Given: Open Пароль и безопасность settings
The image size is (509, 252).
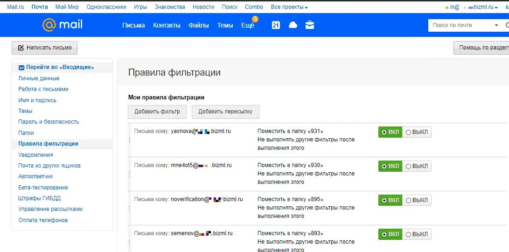Looking at the screenshot, I should pyautogui.click(x=49, y=122).
